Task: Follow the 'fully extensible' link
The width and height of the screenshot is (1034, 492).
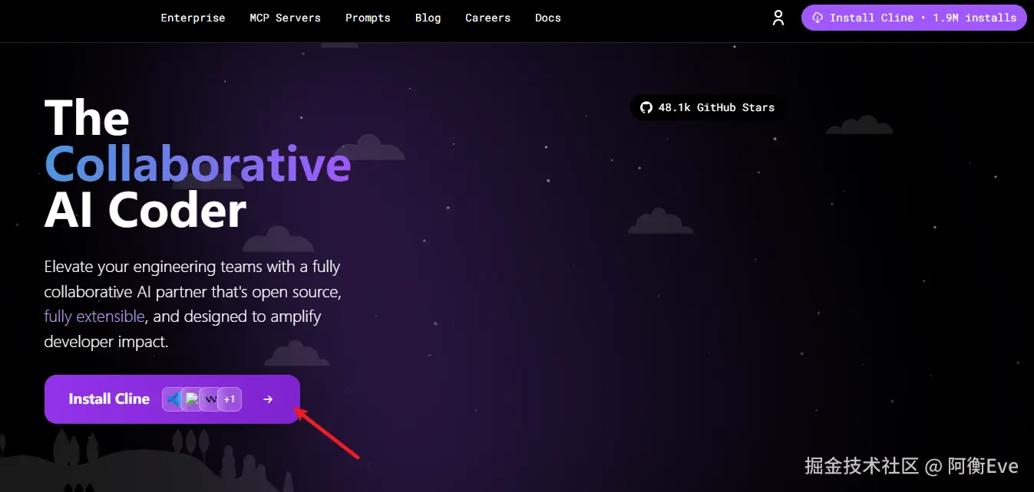Action: pyautogui.click(x=94, y=317)
